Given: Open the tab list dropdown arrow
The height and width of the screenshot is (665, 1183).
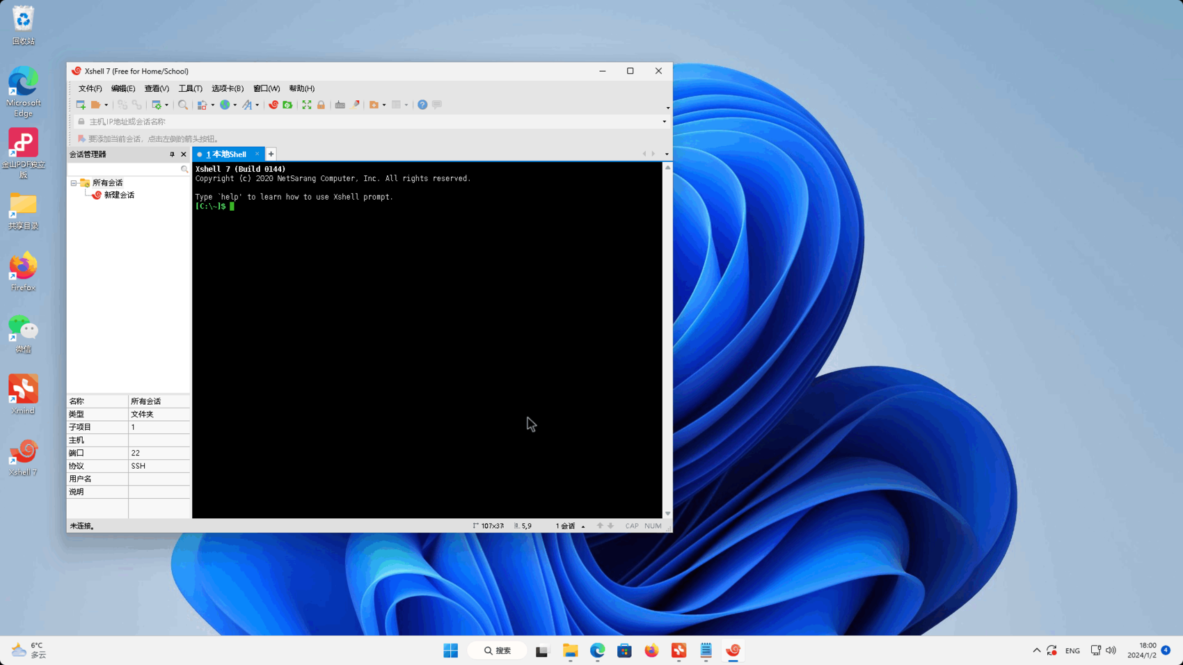Looking at the screenshot, I should pos(667,154).
